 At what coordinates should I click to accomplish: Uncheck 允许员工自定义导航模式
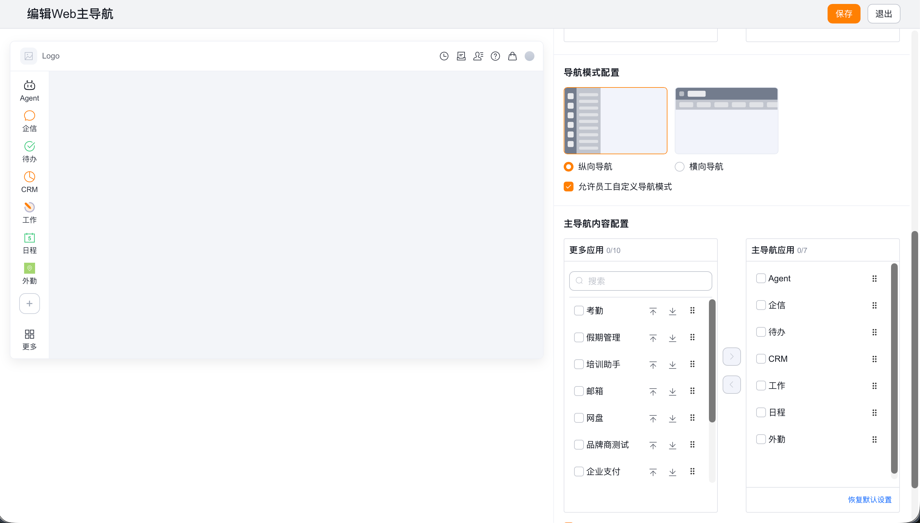(568, 187)
